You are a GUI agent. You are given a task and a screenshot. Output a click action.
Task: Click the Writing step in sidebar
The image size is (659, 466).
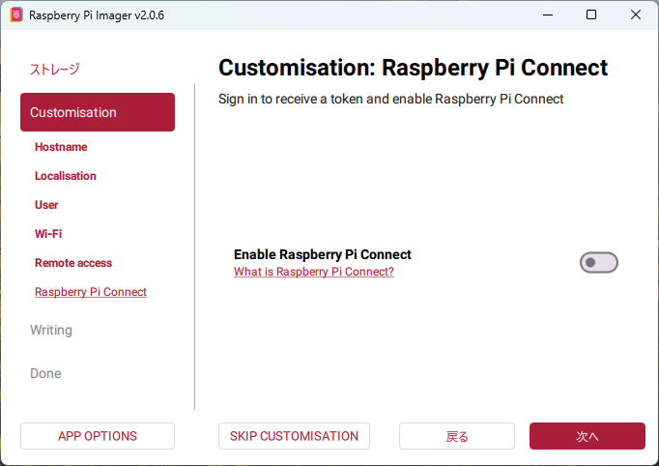[x=51, y=330]
